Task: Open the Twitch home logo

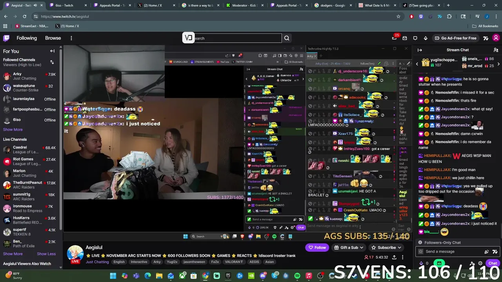Action: pos(6,38)
